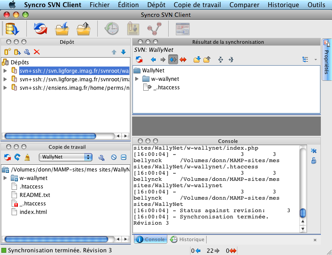
Task: Open the Historique menu
Action: click(283, 4)
